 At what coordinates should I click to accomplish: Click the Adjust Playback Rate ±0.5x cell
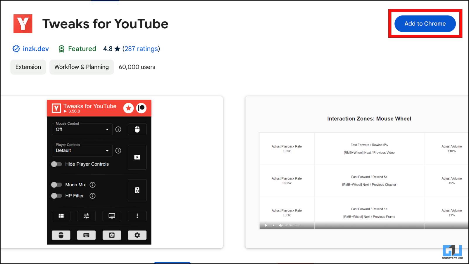tap(287, 149)
